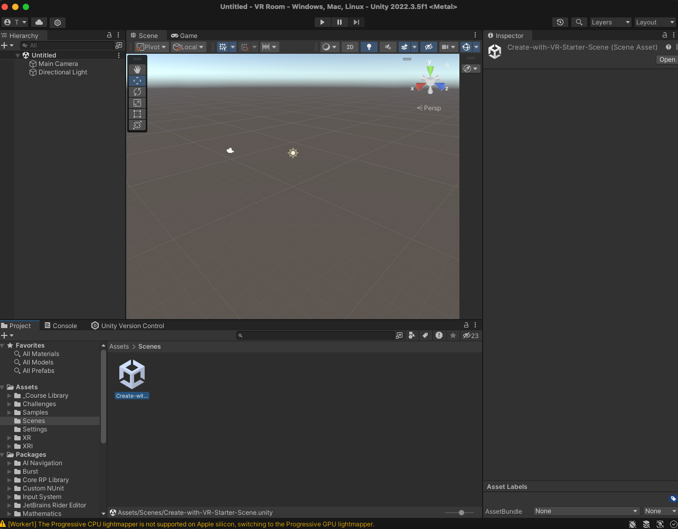This screenshot has width=678, height=529.
Task: Click the Search by Type filter icon
Action: [411, 335]
